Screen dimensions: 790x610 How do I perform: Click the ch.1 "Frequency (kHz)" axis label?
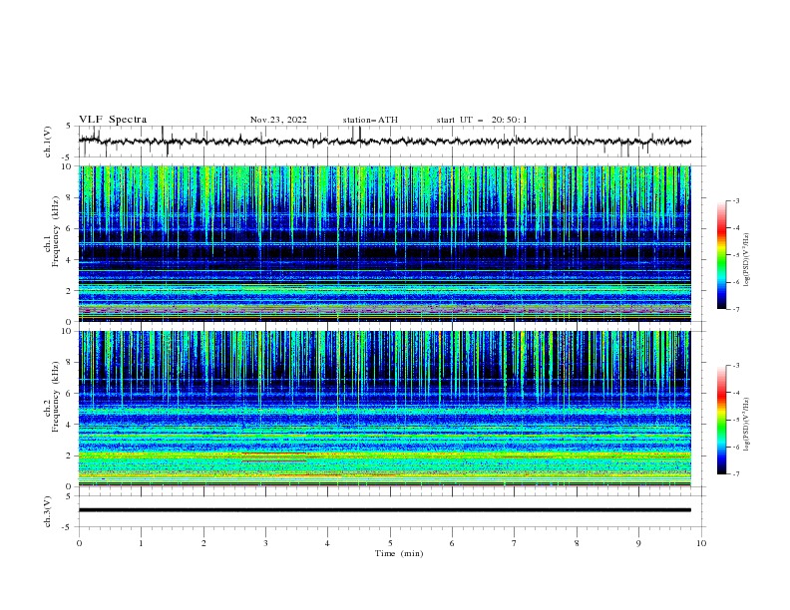coord(56,232)
